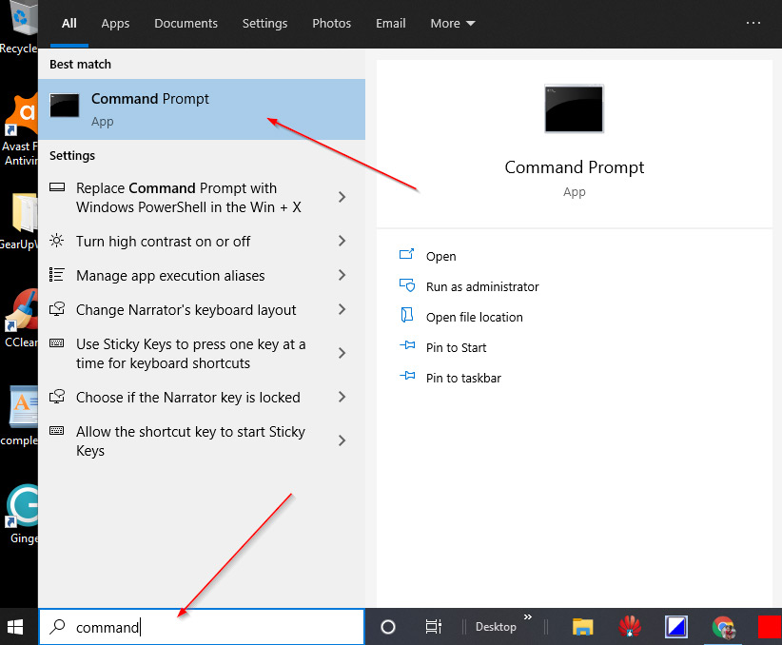The image size is (782, 645).
Task: Open 'Replace Command Prompt with Windows PowerShell' setting
Action: click(202, 198)
